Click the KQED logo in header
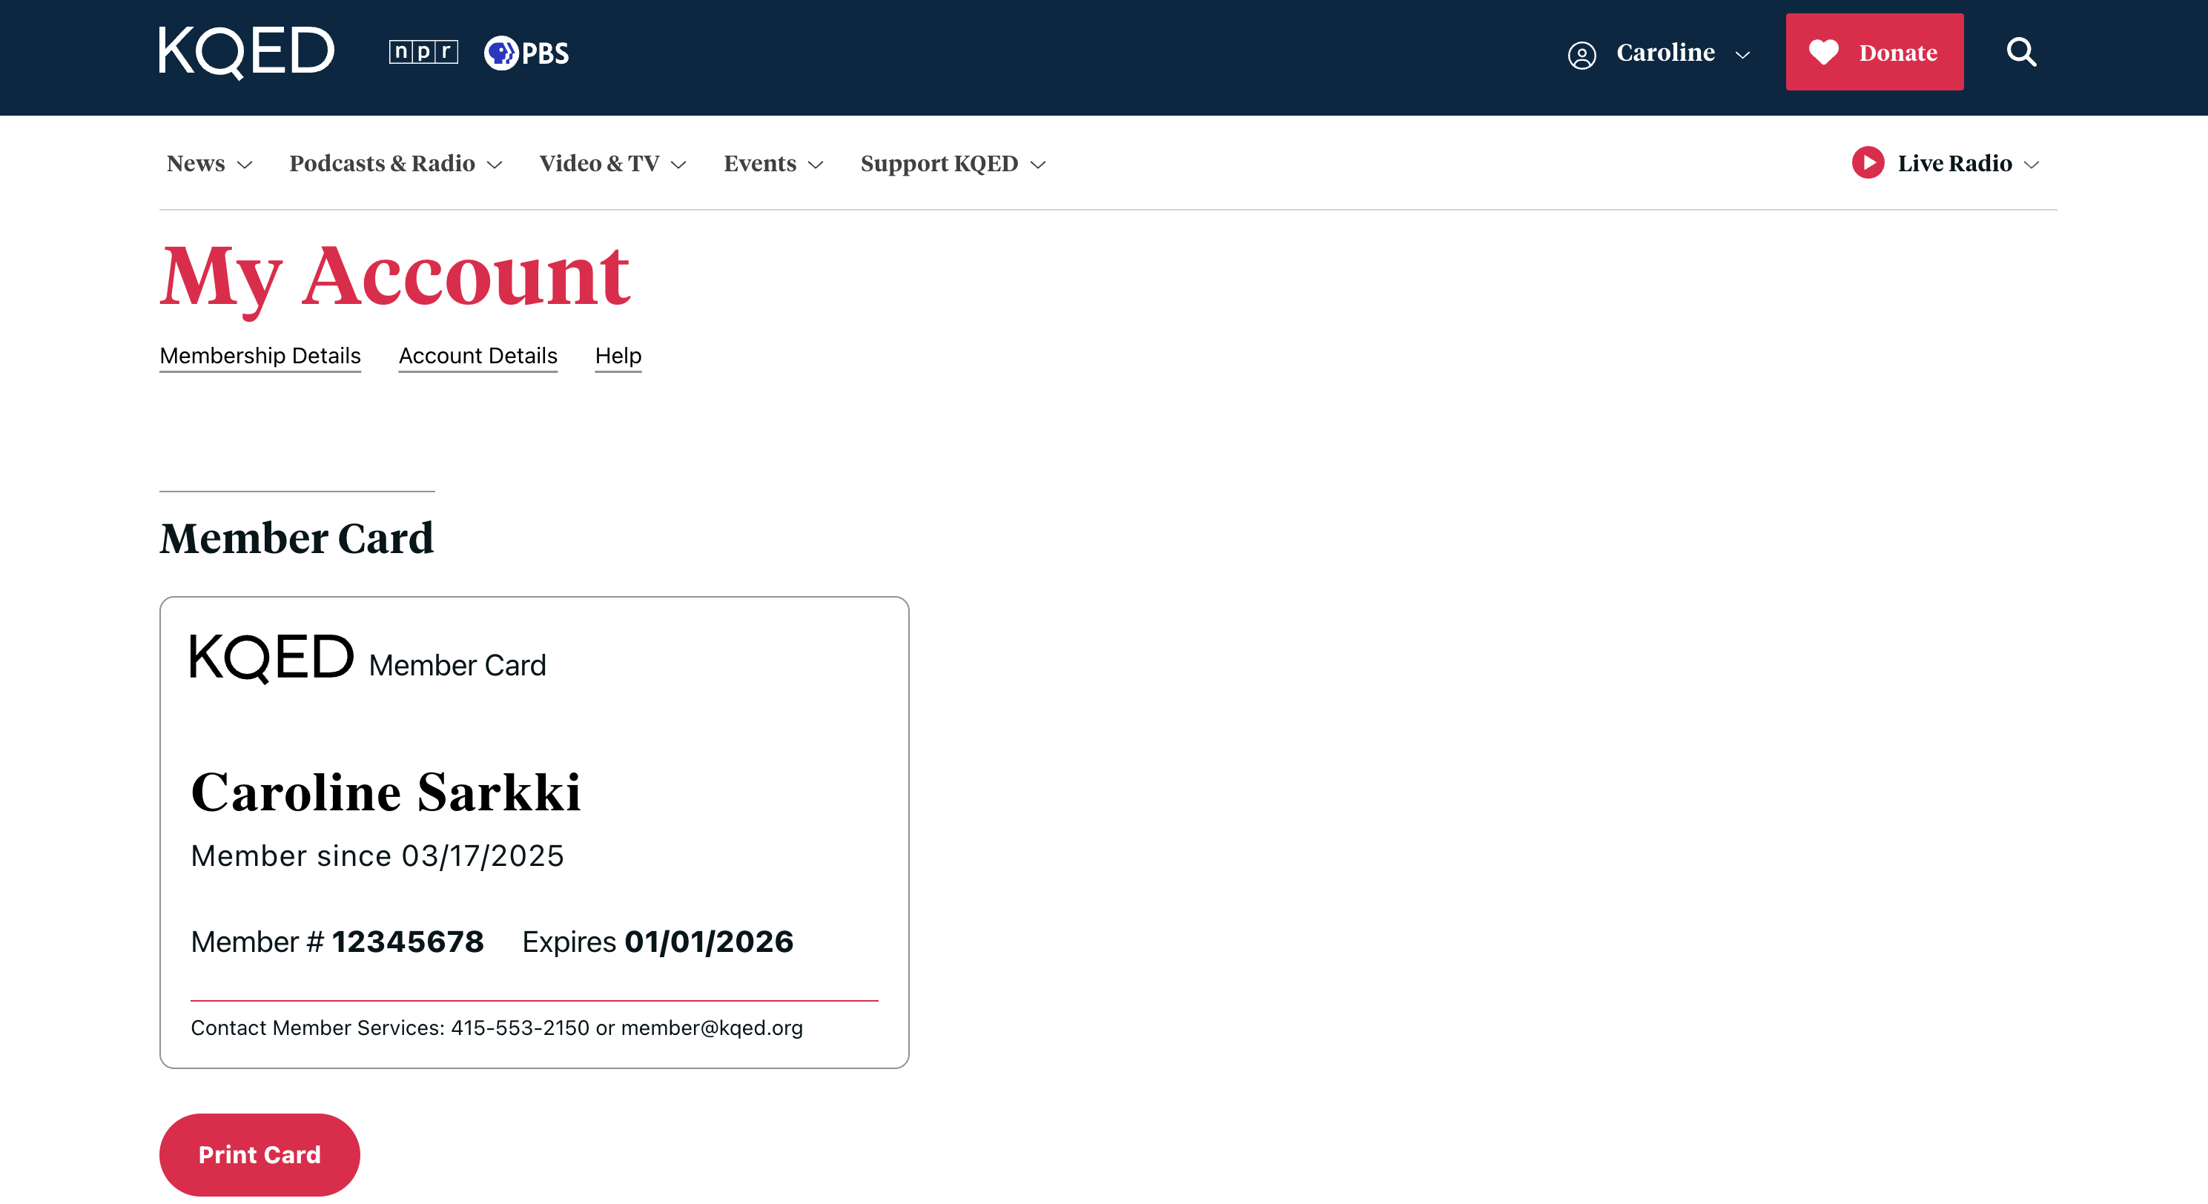Image resolution: width=2208 pixels, height=1204 pixels. pos(247,53)
